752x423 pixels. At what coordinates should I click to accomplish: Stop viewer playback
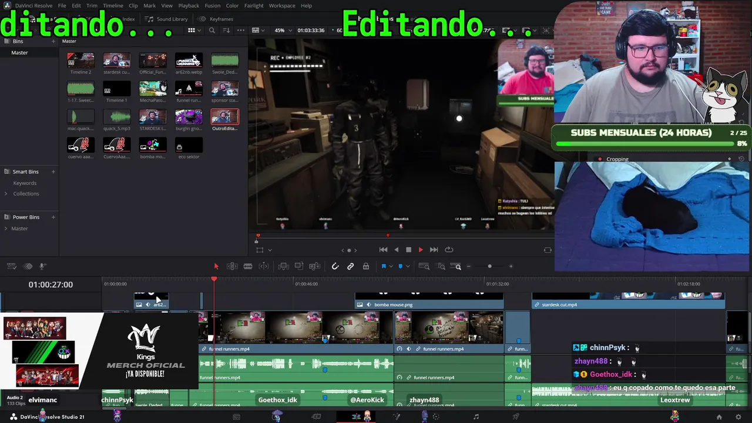point(409,250)
